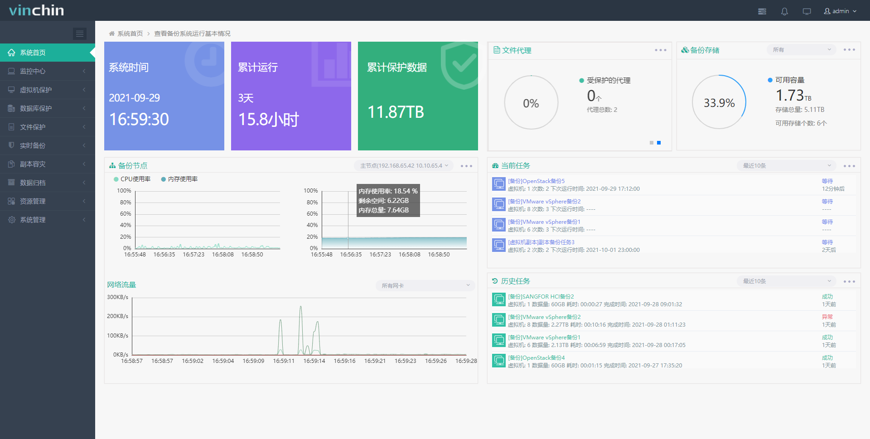The width and height of the screenshot is (870, 439).
Task: Expand 虚拟机保护 sidebar menu
Action: (x=48, y=90)
